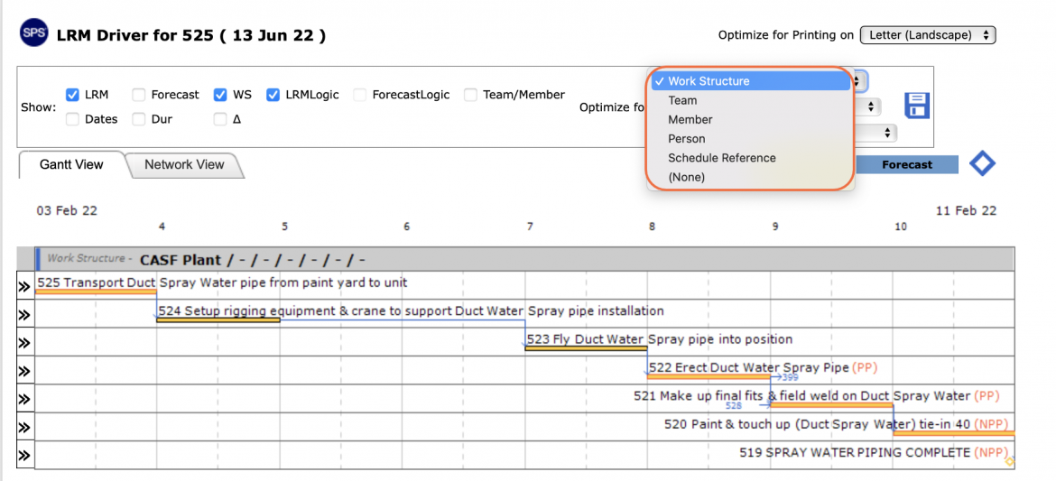Viewport: 1056px width, 481px height.
Task: Click the blue diamond milestone icon
Action: pyautogui.click(x=982, y=163)
